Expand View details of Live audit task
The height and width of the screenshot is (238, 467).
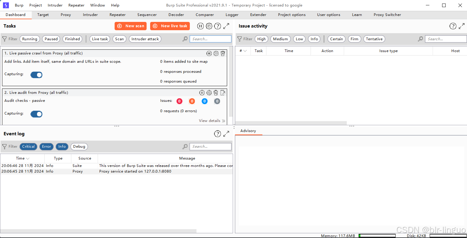point(212,121)
